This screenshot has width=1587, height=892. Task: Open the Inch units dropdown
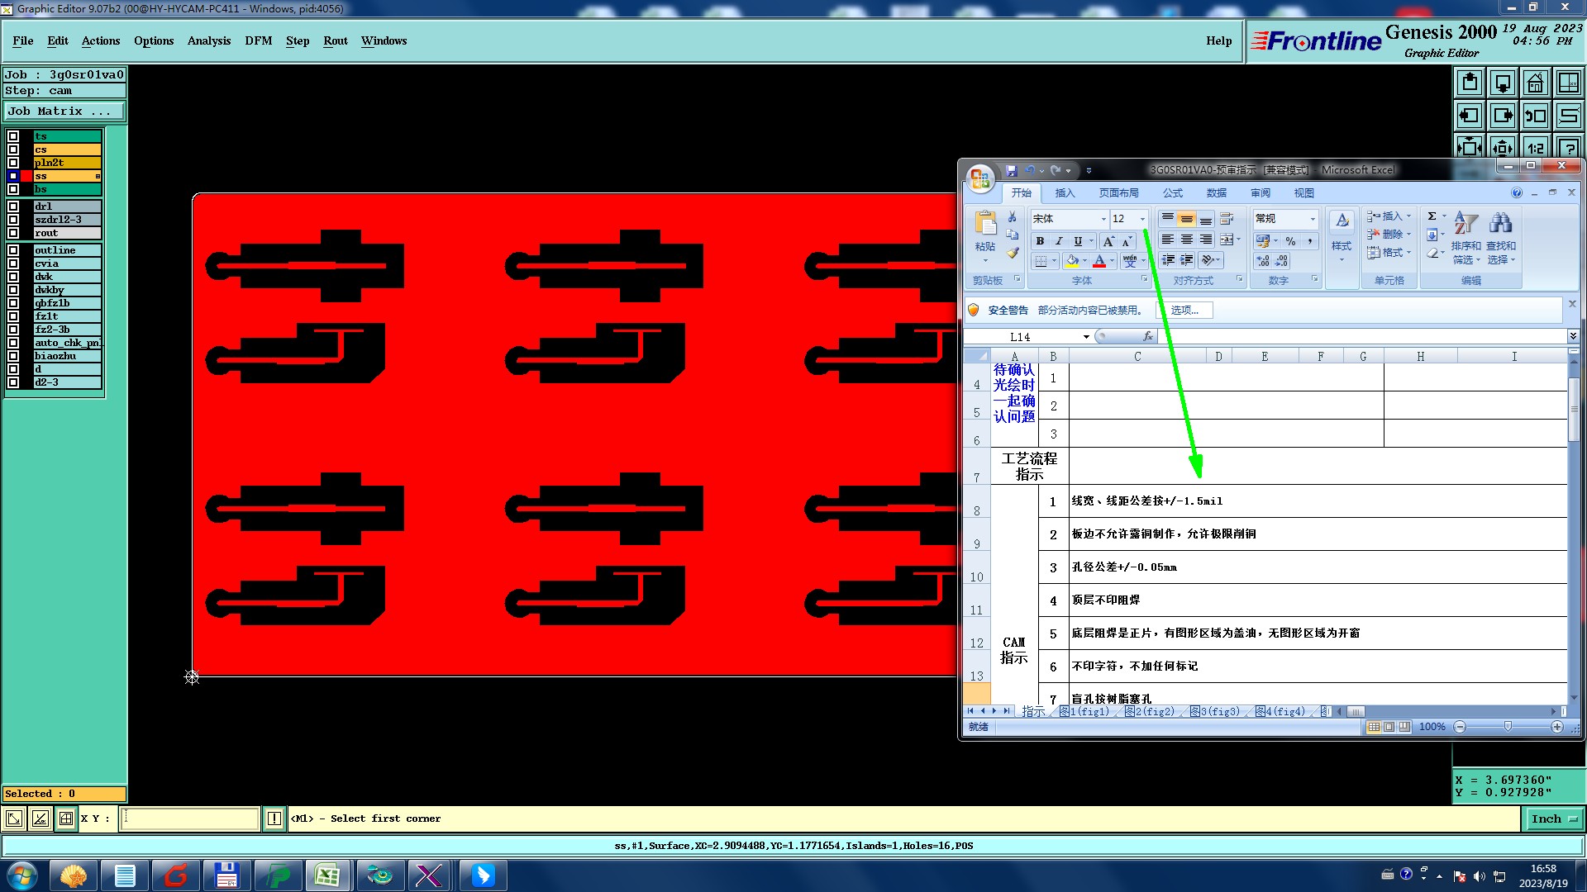click(1553, 818)
